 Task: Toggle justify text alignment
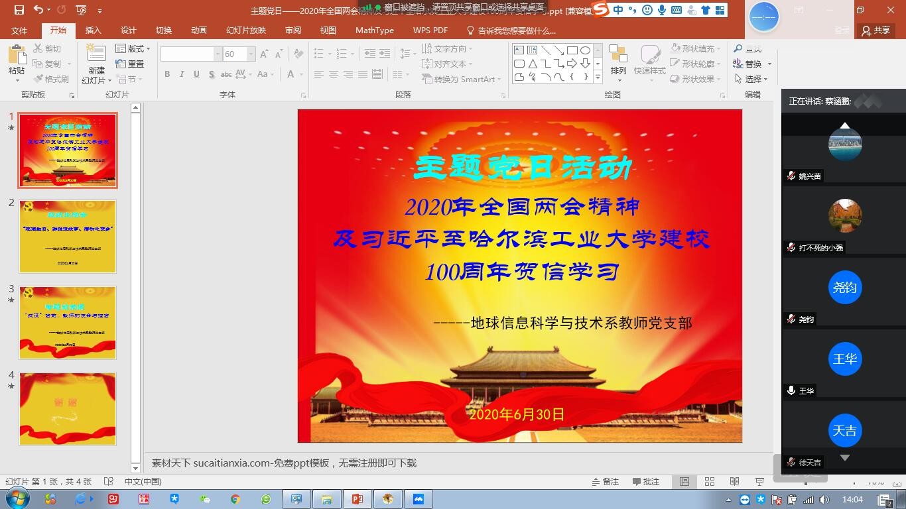[x=363, y=74]
